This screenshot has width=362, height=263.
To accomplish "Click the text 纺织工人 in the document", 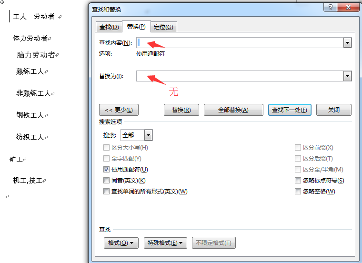I will 30,137.
